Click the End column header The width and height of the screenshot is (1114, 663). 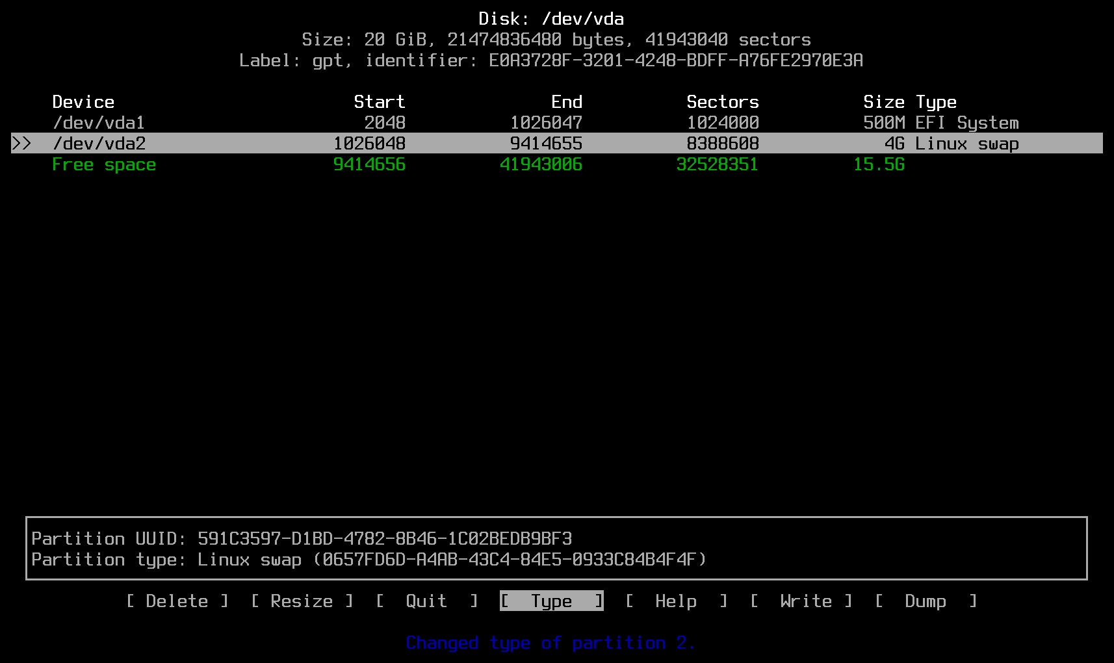click(567, 102)
